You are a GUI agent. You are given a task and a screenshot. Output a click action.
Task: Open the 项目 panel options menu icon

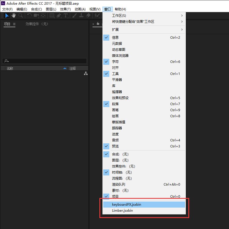(14, 24)
